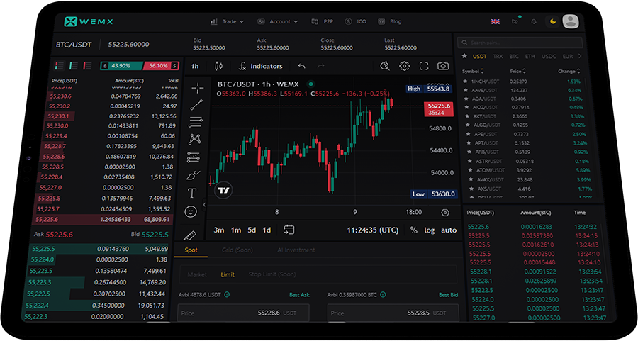Open the Trade dropdown menu

click(227, 21)
